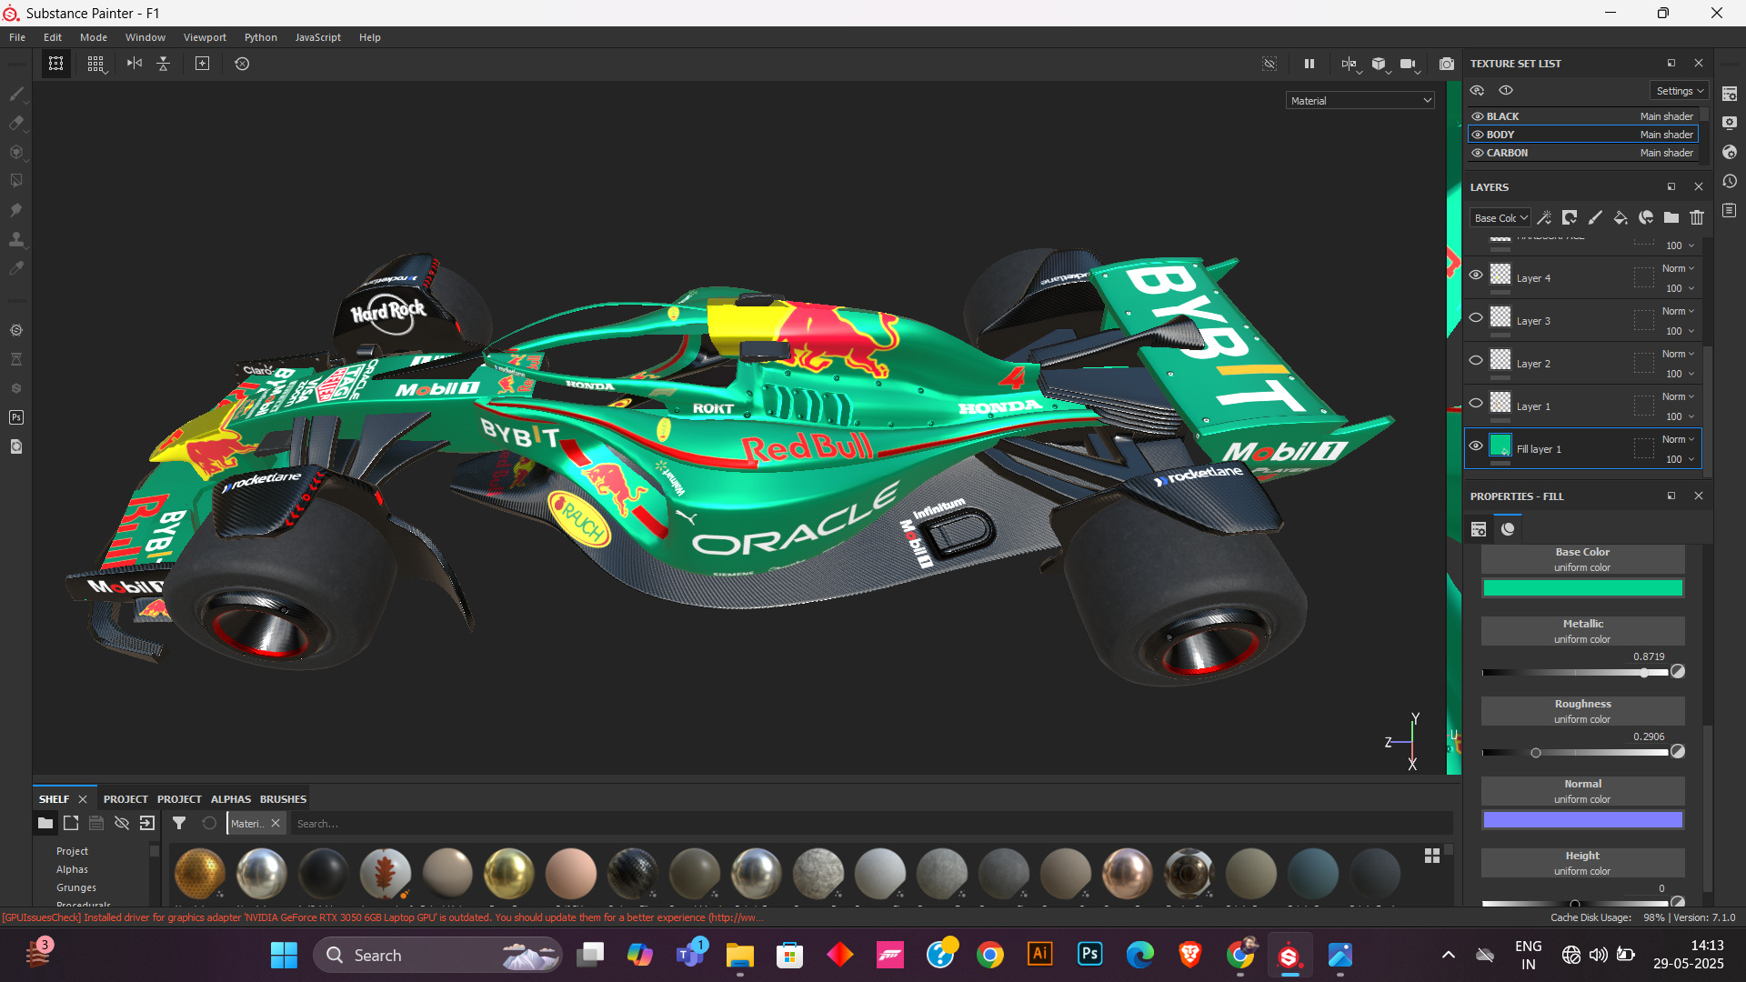Screen dimensions: 1746x982
Task: Hide Layer 2 visibility
Action: coord(1476,360)
